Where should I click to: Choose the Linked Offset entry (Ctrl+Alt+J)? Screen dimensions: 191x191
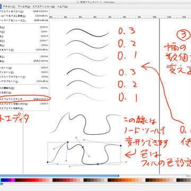pyautogui.click(x=24, y=81)
